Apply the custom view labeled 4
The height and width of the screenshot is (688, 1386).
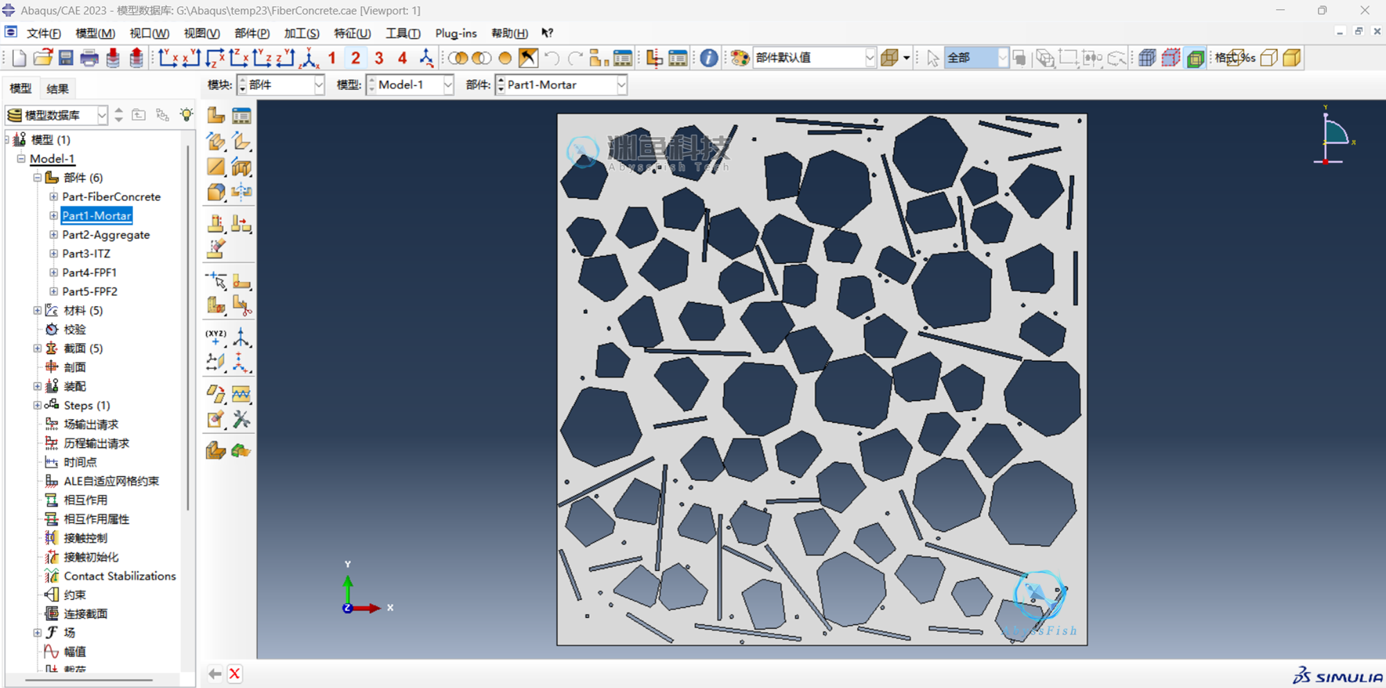click(402, 58)
